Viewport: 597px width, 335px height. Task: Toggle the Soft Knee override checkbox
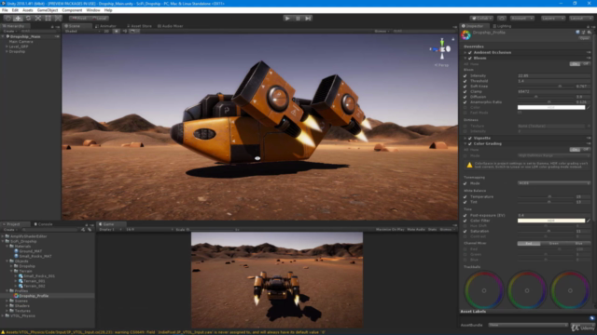click(x=465, y=87)
